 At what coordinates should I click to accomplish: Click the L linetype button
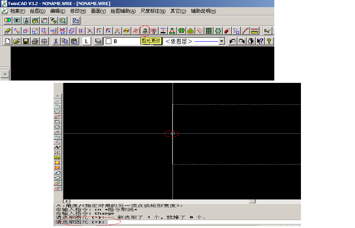pos(87,41)
